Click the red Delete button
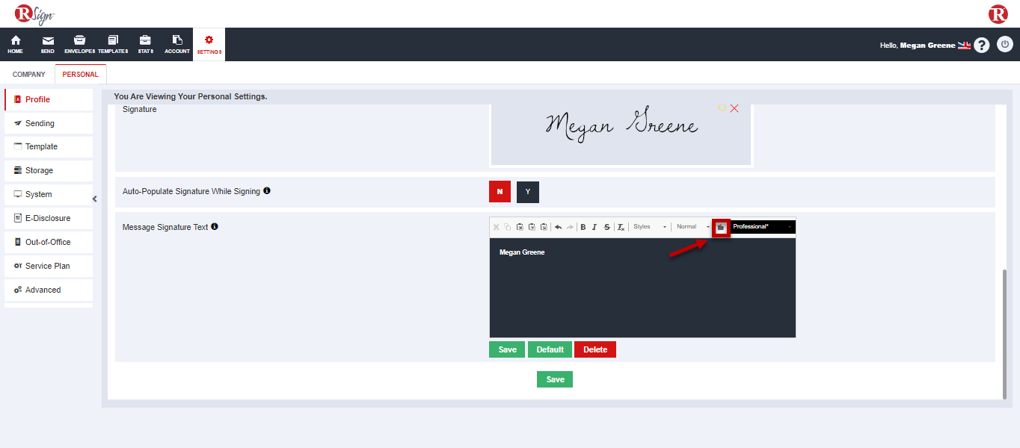This screenshot has height=448, width=1020. point(595,349)
